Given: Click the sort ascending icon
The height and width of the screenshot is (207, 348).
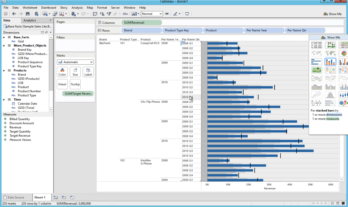Looking at the screenshot, I should [102, 14].
